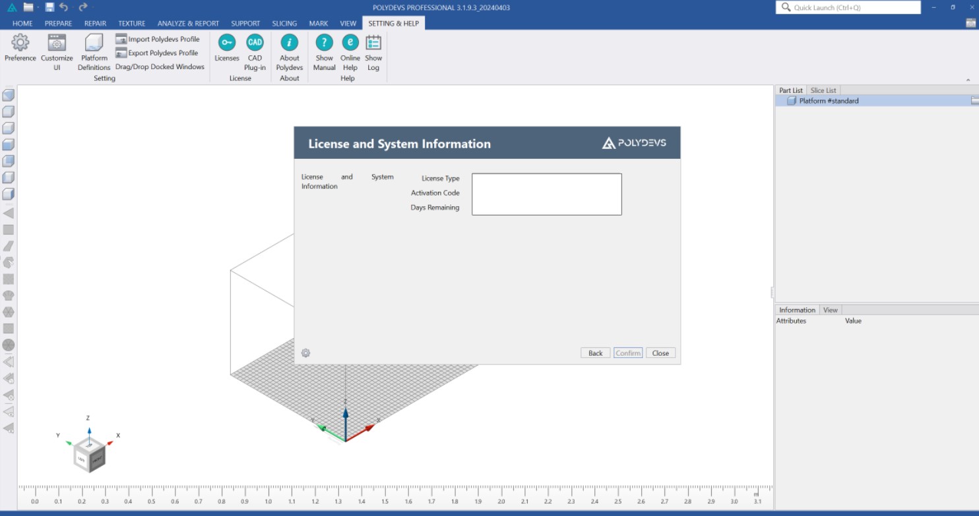Screen dimensions: 979x516
Task: Open Customize UI
Action: [57, 52]
